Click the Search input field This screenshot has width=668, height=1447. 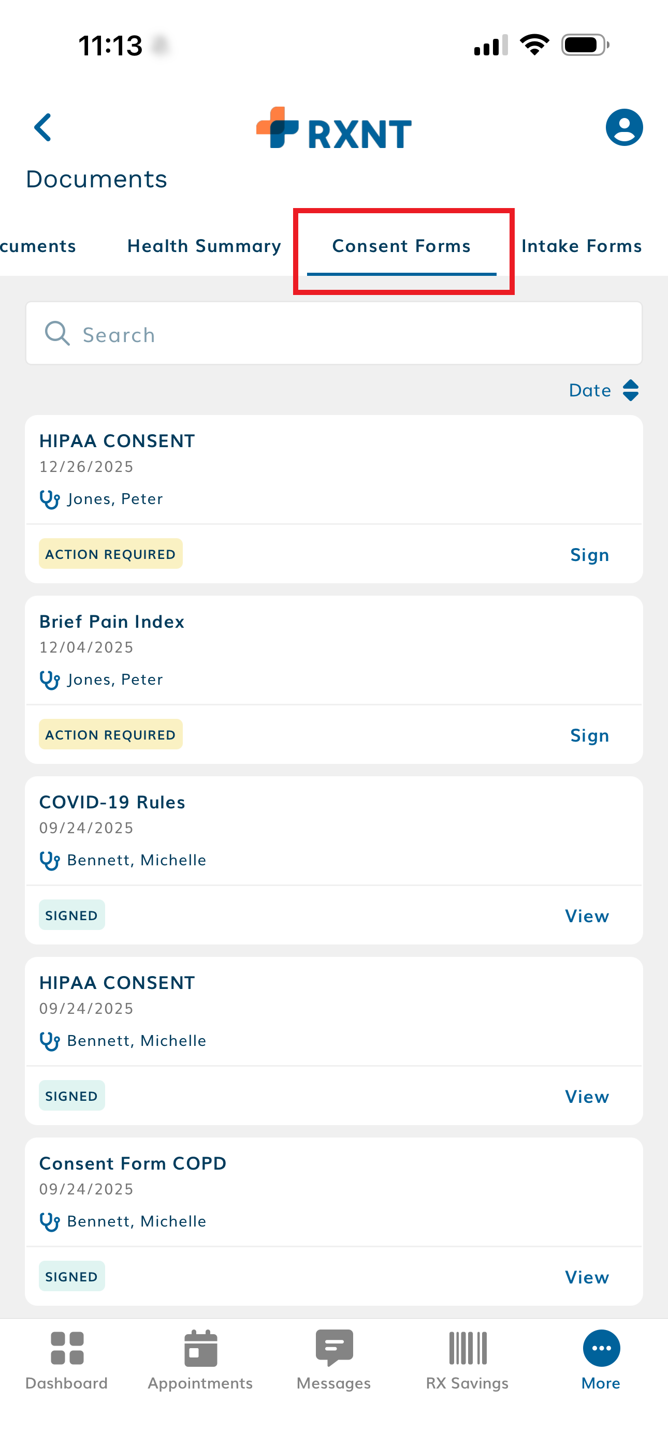[x=334, y=334]
